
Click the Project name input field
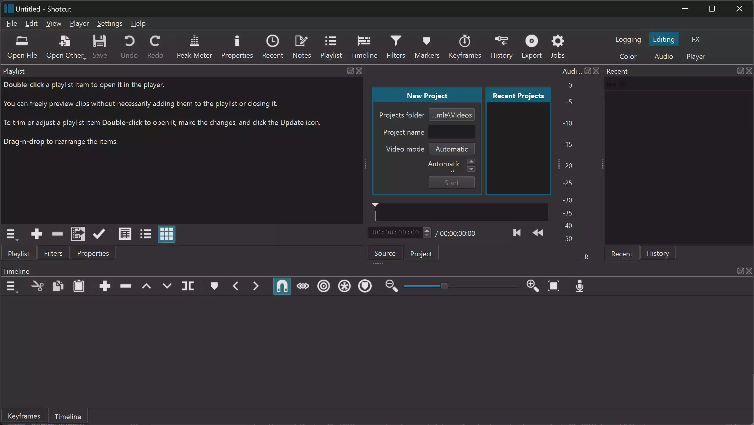[451, 132]
